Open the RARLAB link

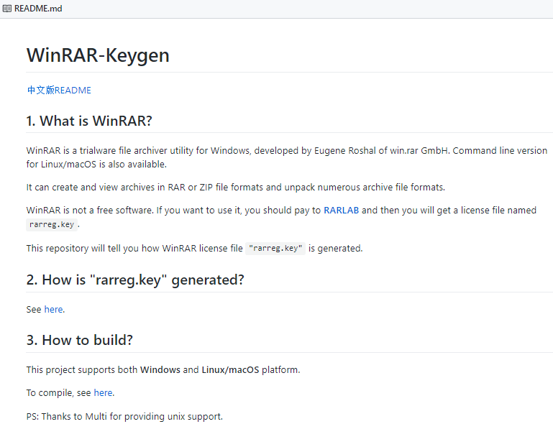point(341,211)
